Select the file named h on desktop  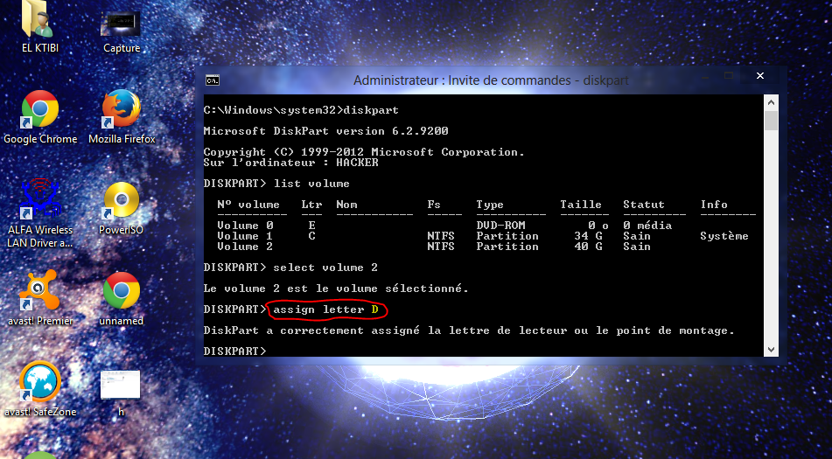pyautogui.click(x=121, y=386)
